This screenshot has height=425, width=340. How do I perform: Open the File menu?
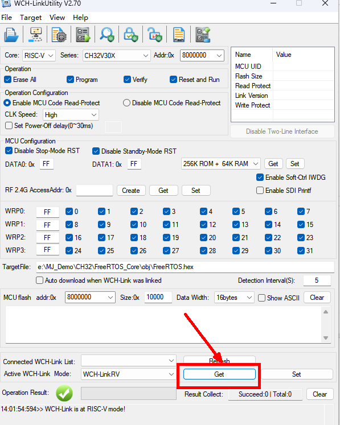pos(6,18)
